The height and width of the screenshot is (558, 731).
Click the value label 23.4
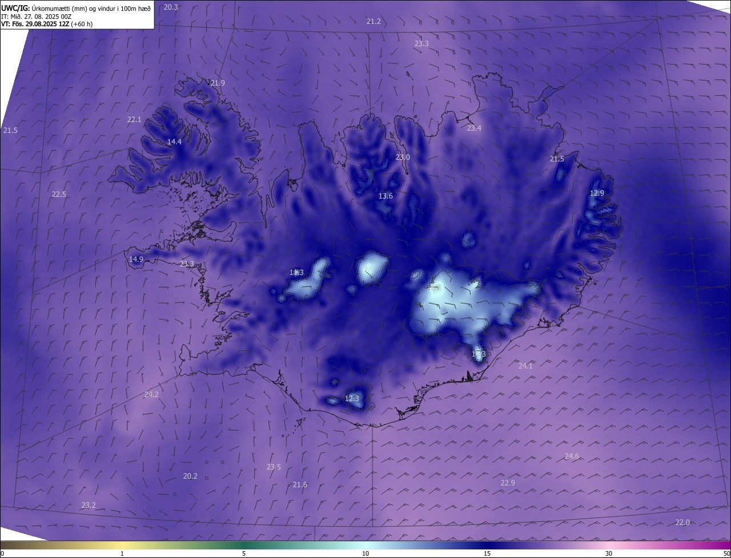coord(474,128)
